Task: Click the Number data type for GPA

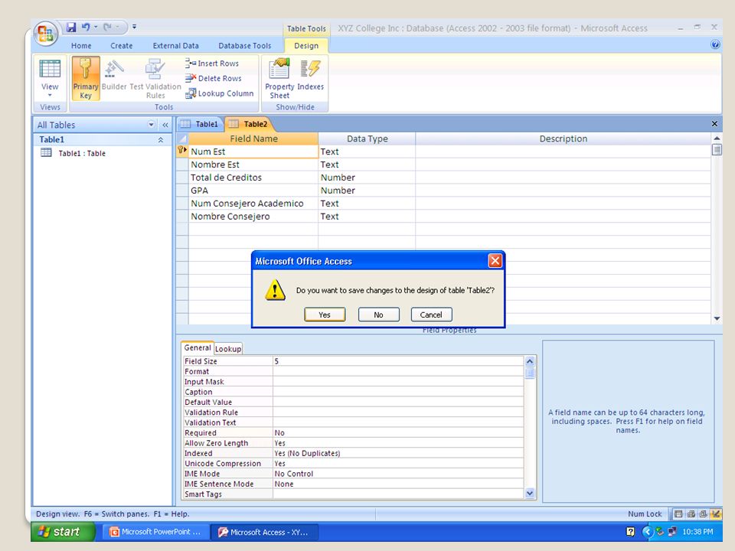Action: tap(367, 191)
